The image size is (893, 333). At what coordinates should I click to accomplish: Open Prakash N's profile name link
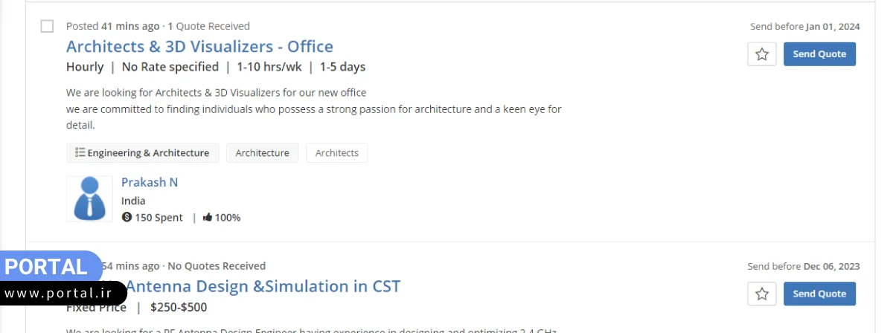150,182
